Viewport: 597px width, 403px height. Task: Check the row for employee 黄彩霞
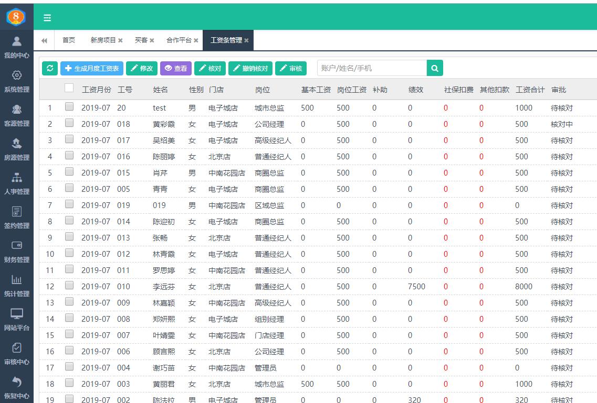point(69,123)
